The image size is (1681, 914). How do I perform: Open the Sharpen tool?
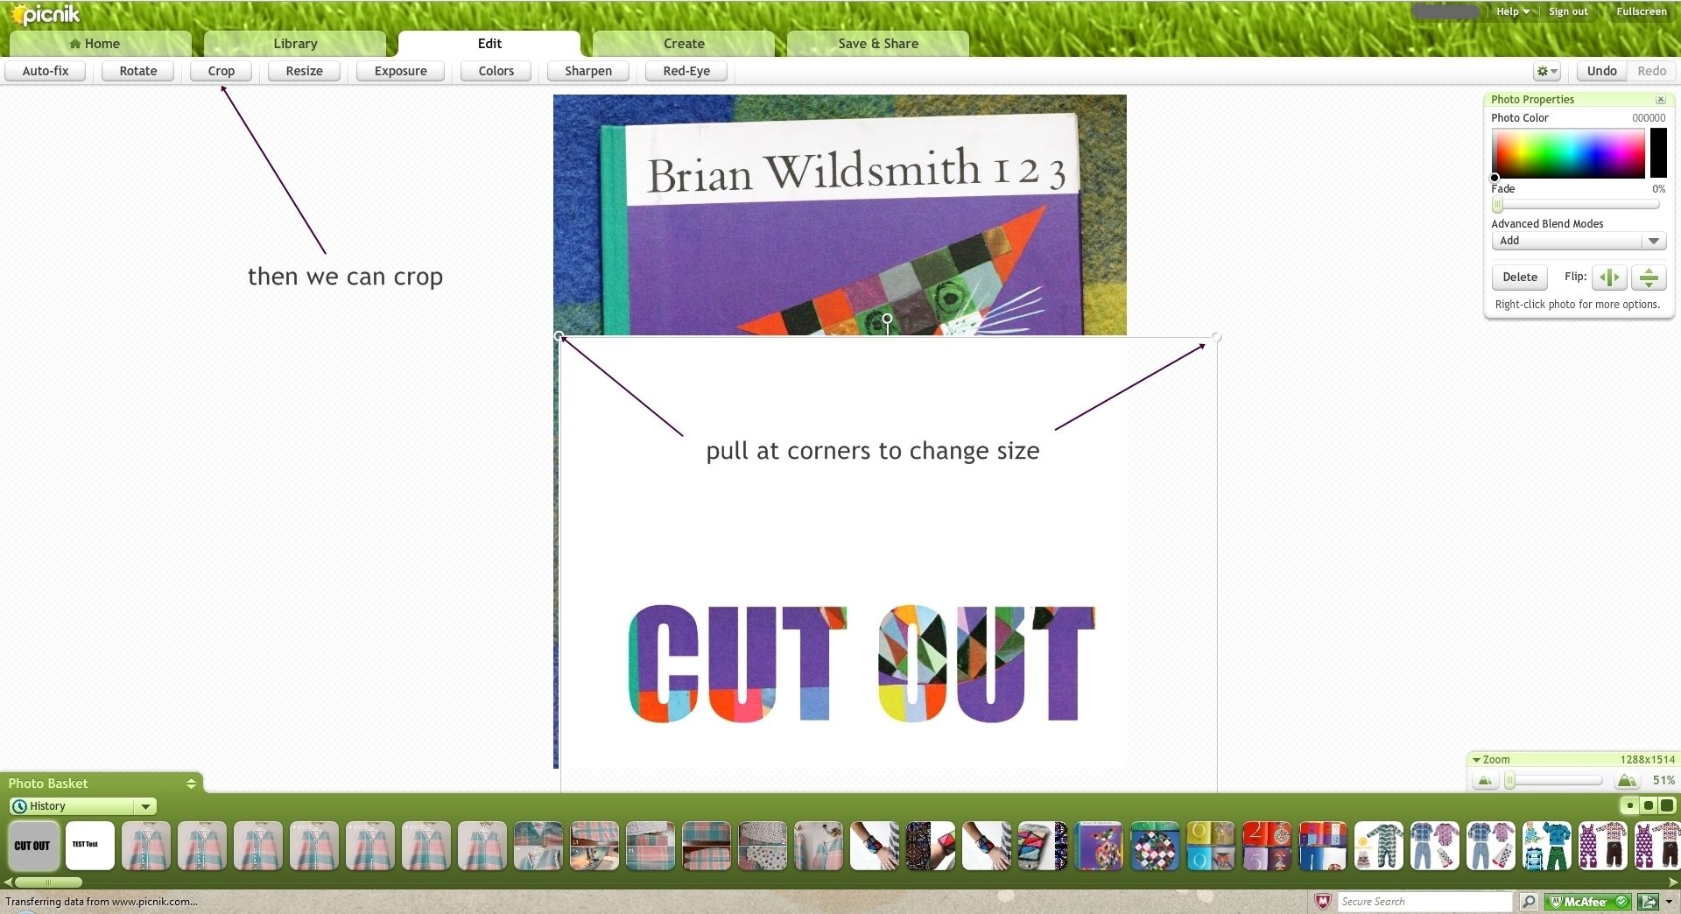[x=588, y=71]
